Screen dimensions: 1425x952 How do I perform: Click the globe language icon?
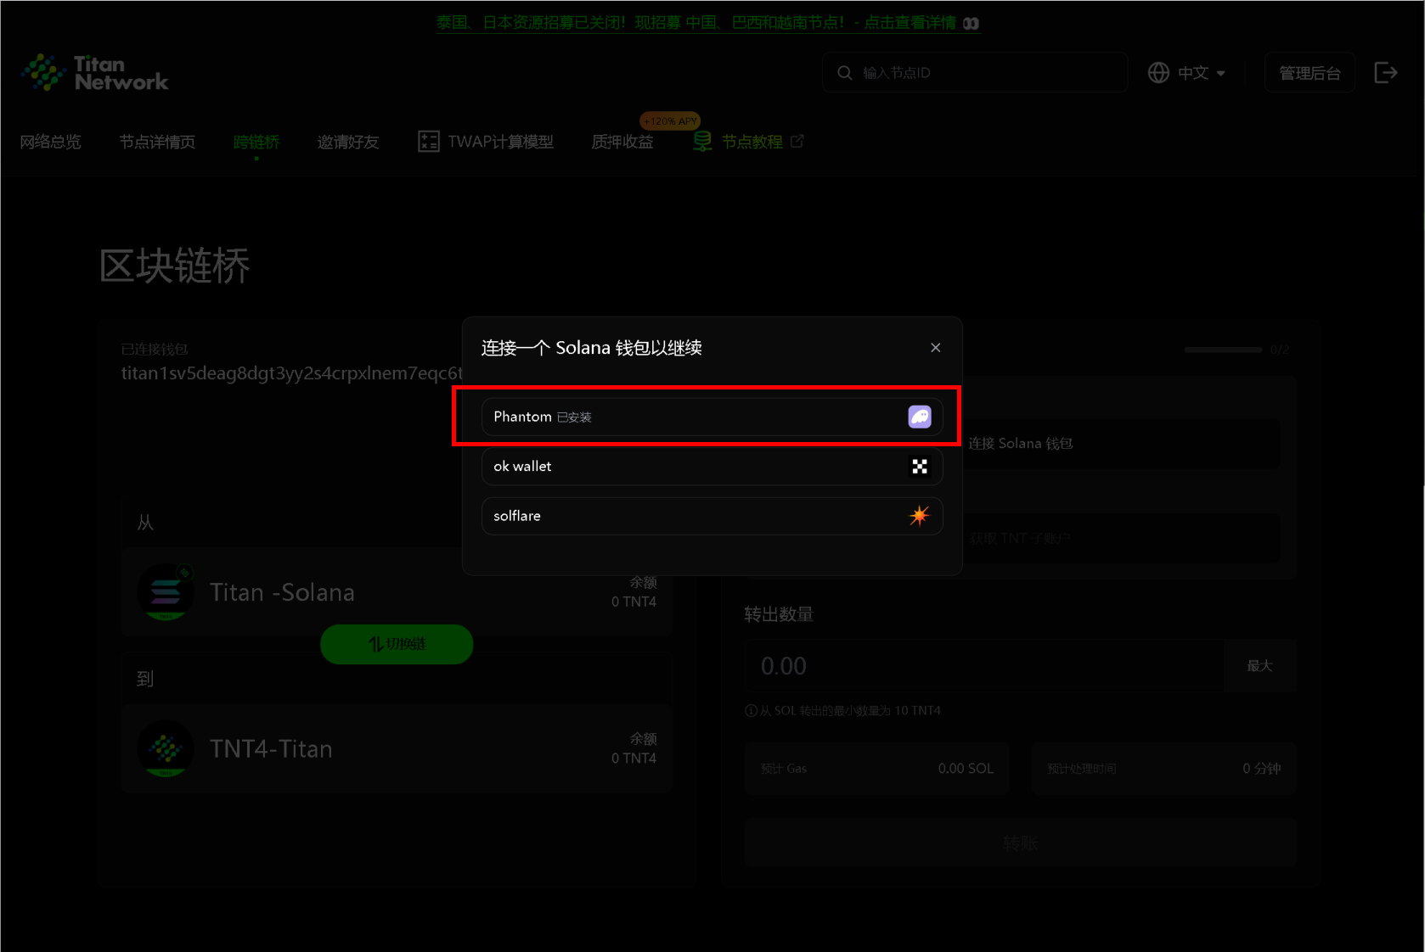[1158, 73]
